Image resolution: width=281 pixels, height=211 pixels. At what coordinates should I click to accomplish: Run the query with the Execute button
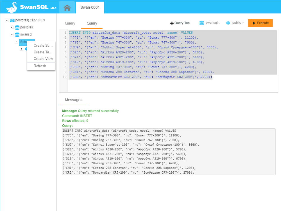click(x=260, y=23)
